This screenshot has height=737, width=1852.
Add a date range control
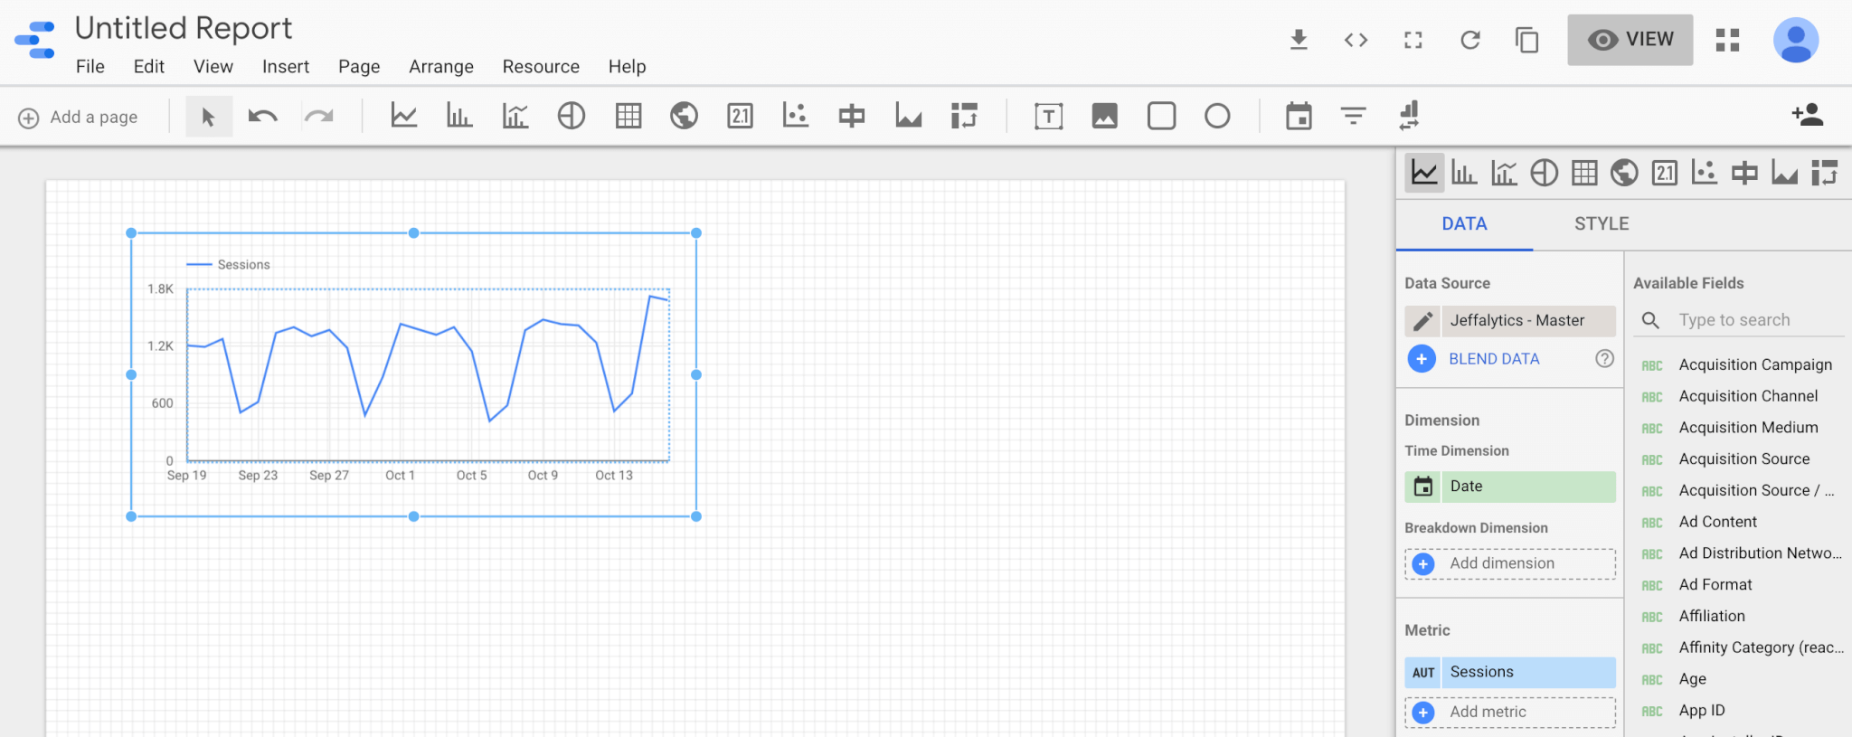click(1299, 116)
